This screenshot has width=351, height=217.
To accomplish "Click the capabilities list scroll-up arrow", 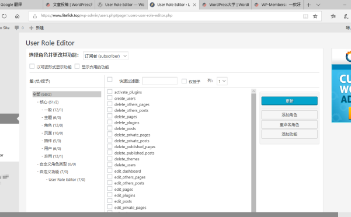I will pos(253,91).
